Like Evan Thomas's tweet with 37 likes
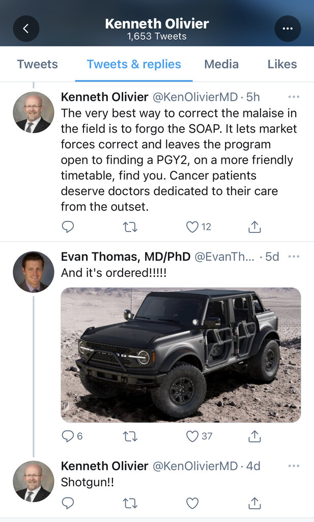The width and height of the screenshot is (314, 522). 192,436
